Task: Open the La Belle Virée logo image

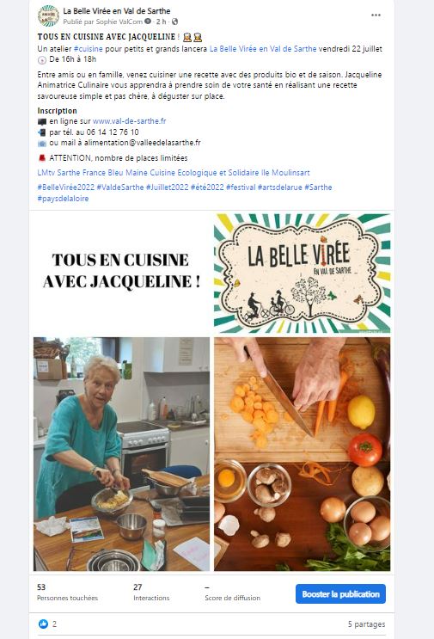Action: point(303,273)
